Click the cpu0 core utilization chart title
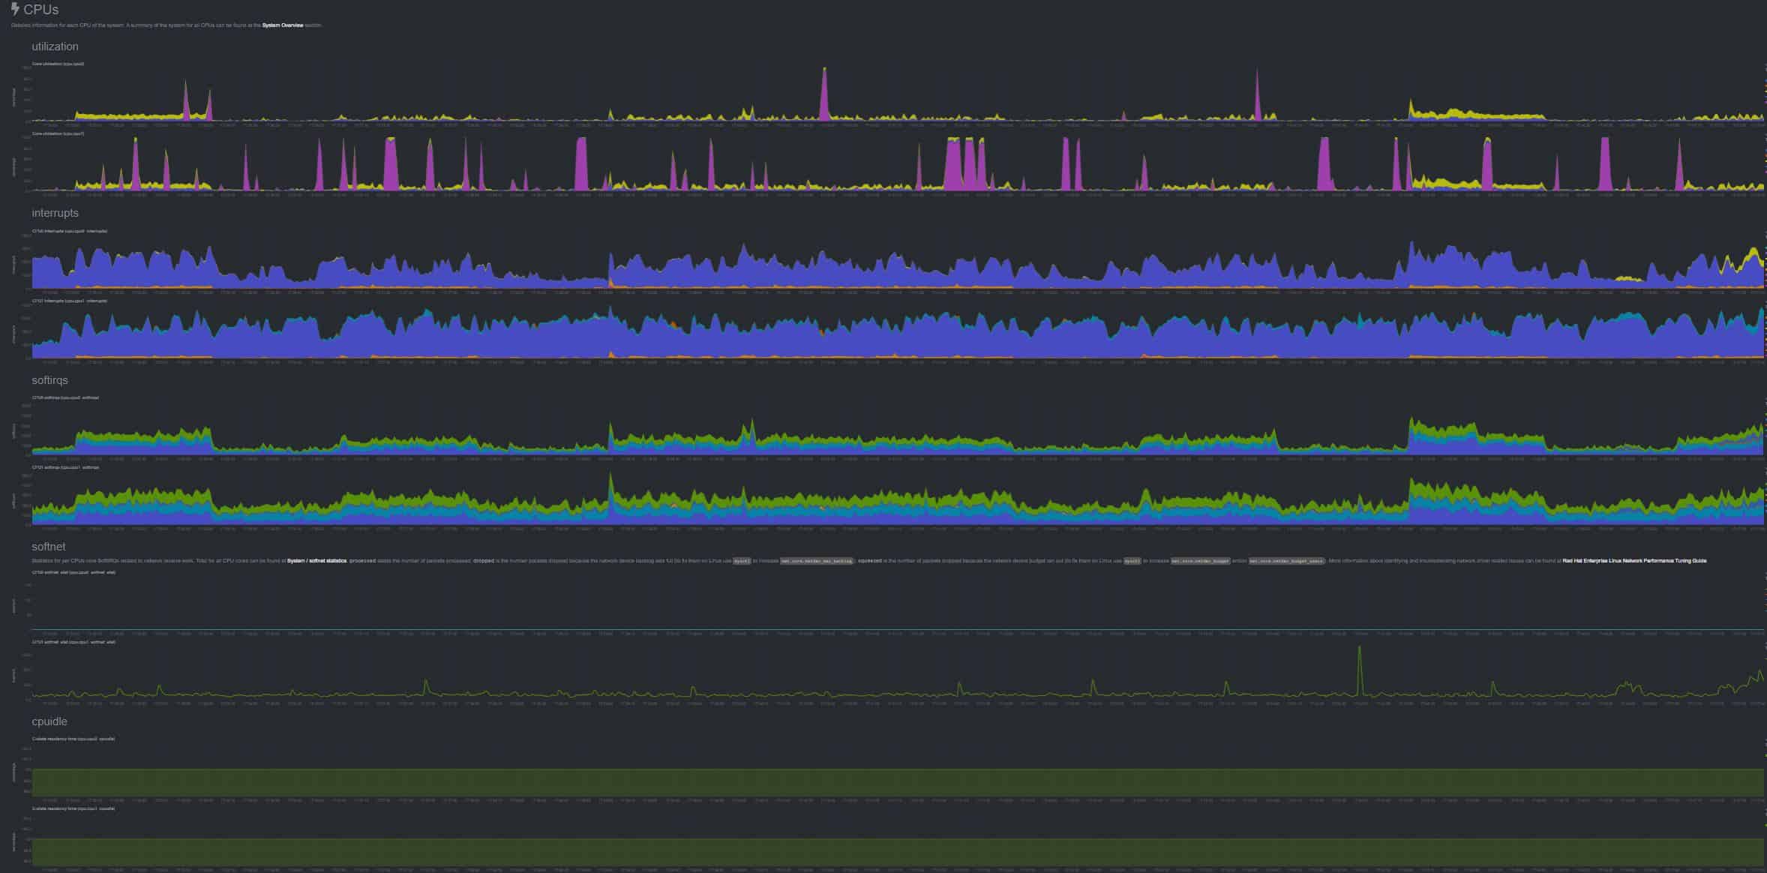Viewport: 1767px width, 873px height. click(x=58, y=64)
